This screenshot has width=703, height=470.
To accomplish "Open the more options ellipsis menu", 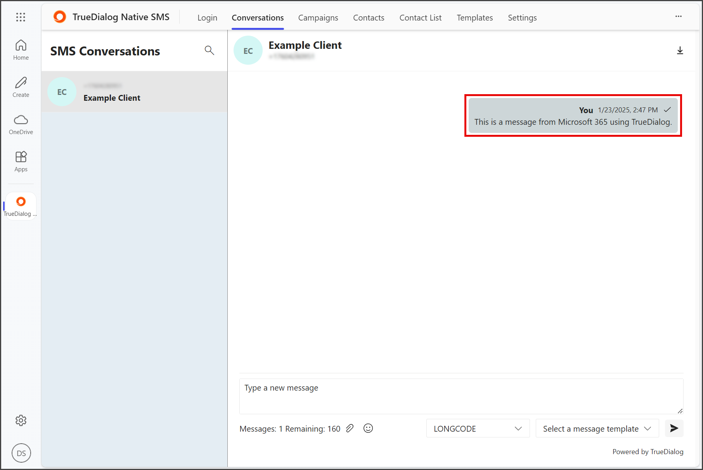I will coord(679,17).
